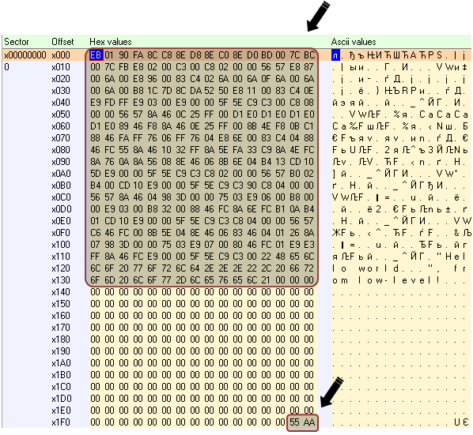This screenshot has height=435, width=473.
Task: Select first byte 6F in row x130
Action: [x=96, y=280]
